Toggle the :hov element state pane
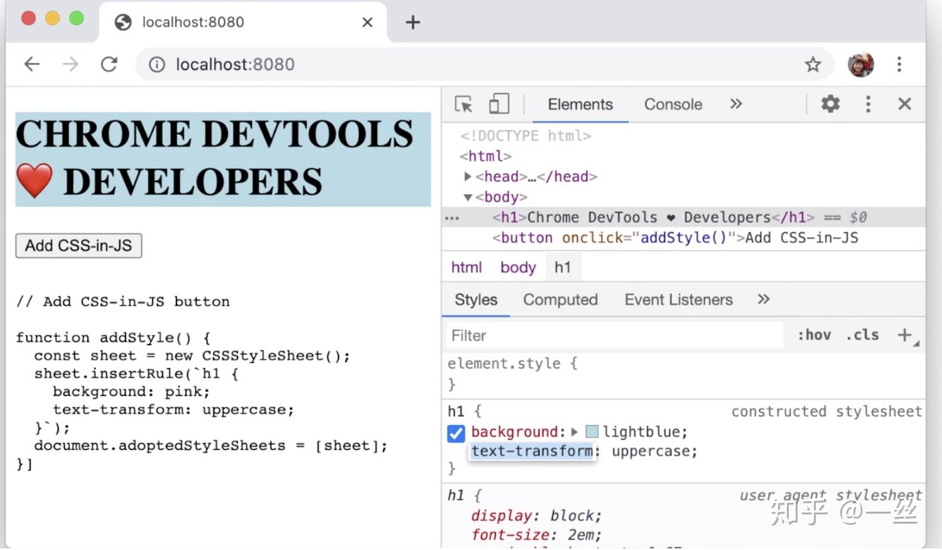The width and height of the screenshot is (942, 550). click(814, 335)
